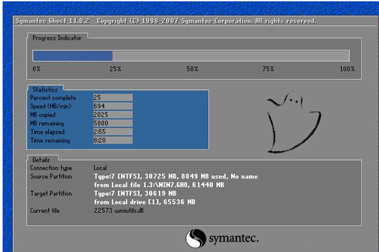Click the MB copied value 2025
Screen dimensions: 379x252
(113, 115)
